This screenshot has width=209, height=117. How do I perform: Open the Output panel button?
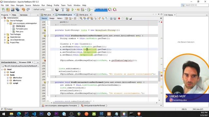click(x=8, y=109)
